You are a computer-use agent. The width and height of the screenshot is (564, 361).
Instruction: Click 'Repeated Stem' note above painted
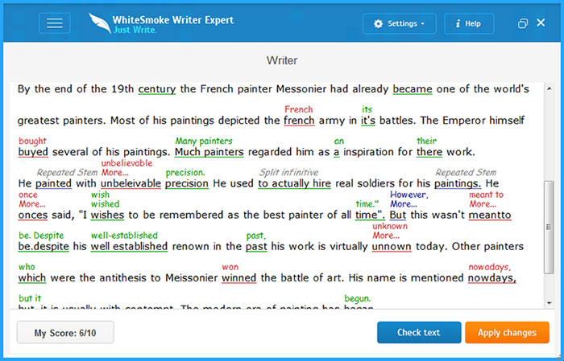67,172
